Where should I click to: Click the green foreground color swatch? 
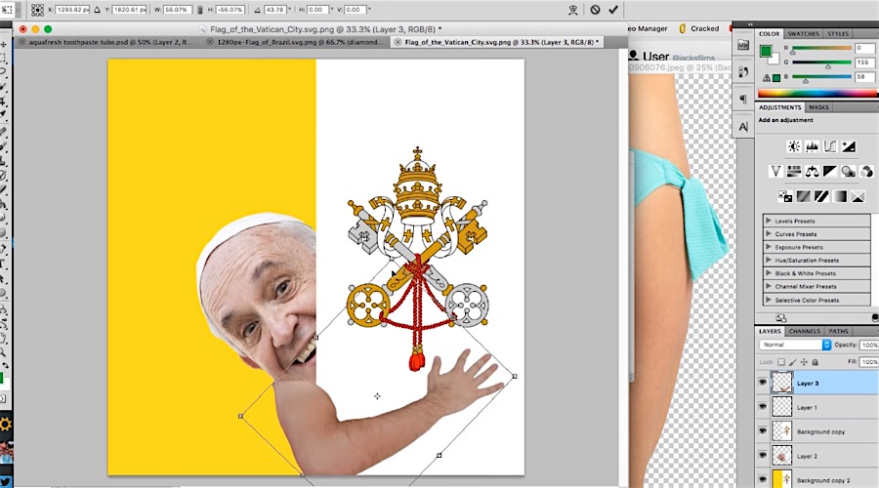[765, 51]
